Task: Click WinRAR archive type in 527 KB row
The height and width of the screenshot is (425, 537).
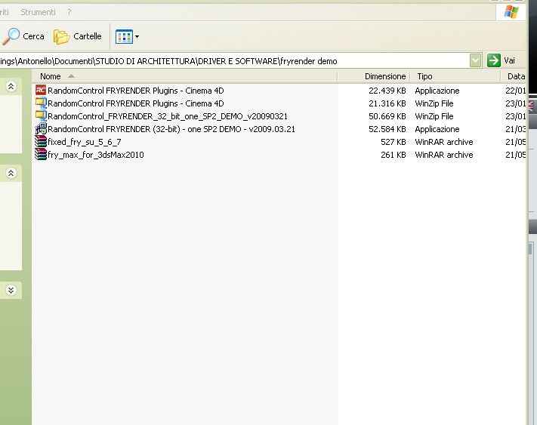Action: coord(444,142)
